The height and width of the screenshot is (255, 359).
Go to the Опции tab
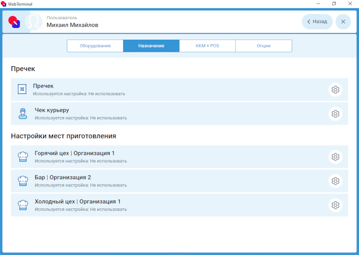tap(263, 46)
